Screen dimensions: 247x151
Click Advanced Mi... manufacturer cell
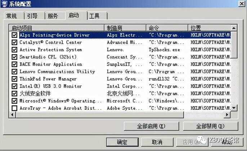[x=124, y=42]
